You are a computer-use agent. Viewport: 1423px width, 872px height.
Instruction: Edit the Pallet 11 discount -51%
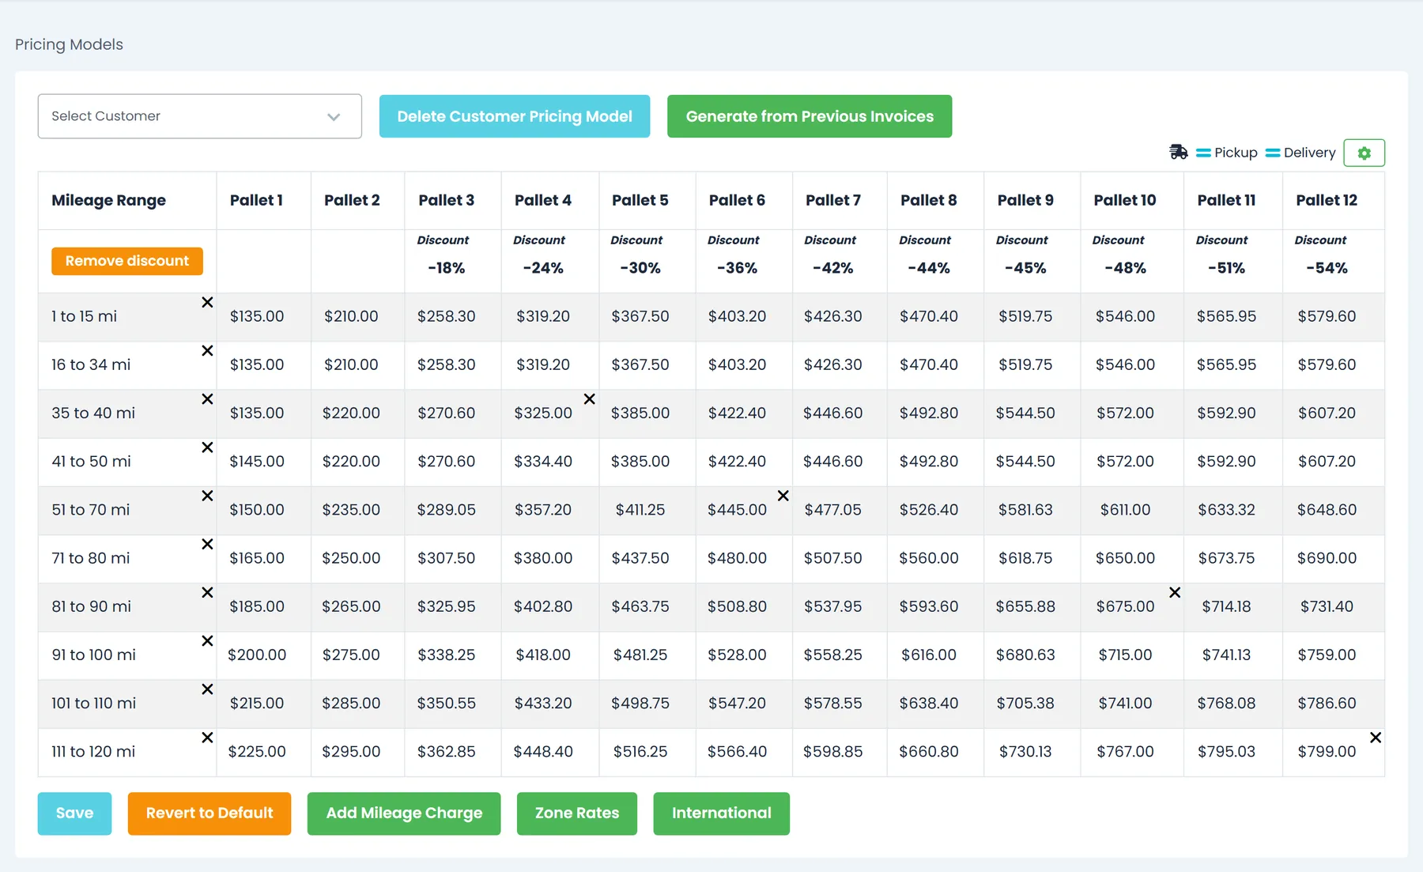[x=1226, y=268]
